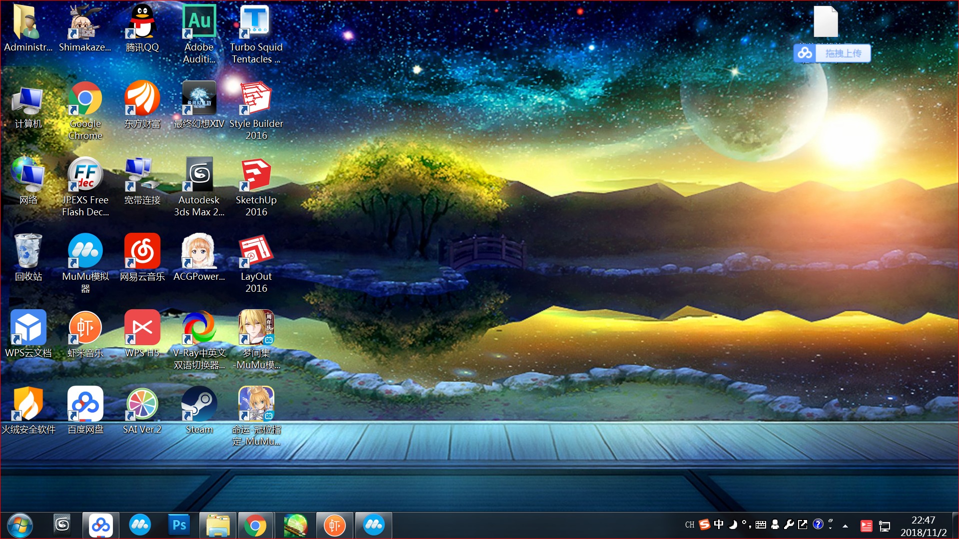Switch to Google Chrome on the taskbar
This screenshot has height=539, width=959.
(255, 525)
